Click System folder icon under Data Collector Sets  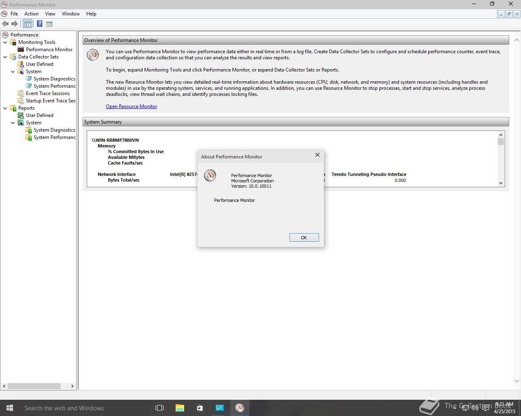click(21, 71)
